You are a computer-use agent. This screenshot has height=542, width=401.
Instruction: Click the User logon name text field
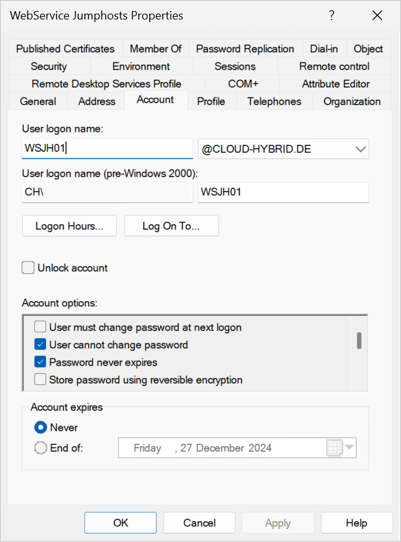pyautogui.click(x=107, y=149)
